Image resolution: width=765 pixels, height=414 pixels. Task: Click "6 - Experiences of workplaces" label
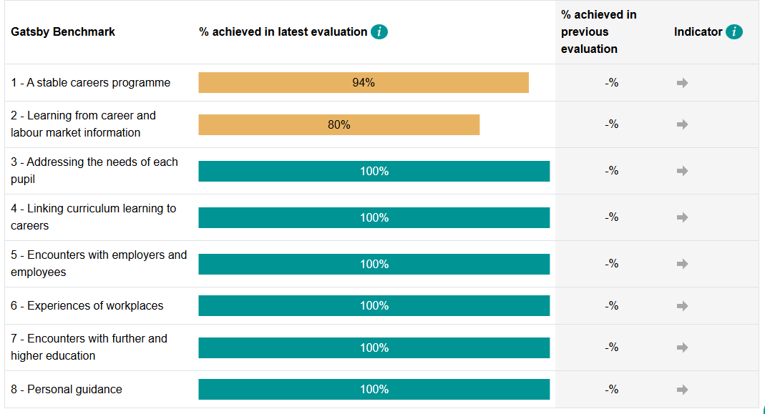point(87,306)
